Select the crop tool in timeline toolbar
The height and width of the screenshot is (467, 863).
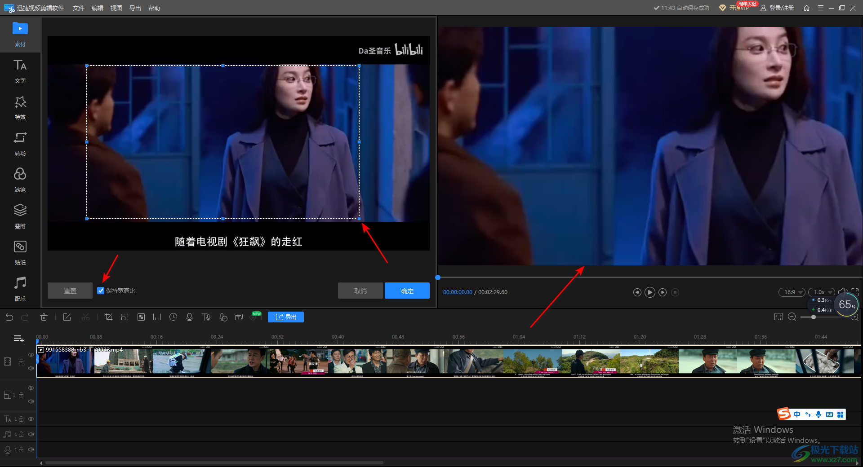[108, 317]
